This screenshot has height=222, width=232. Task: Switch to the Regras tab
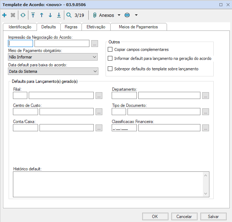(x=71, y=27)
